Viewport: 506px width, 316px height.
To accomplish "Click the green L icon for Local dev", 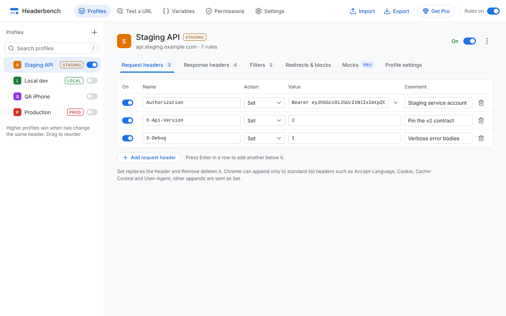I will 17,81.
